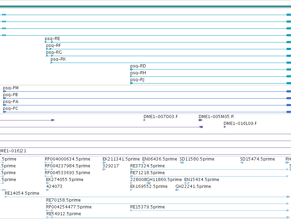Select the RE54912.5prime EST label

point(64,214)
